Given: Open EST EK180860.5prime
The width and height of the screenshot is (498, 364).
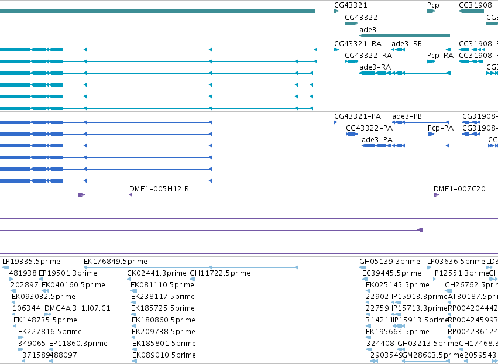Looking at the screenshot, I should (x=164, y=321).
